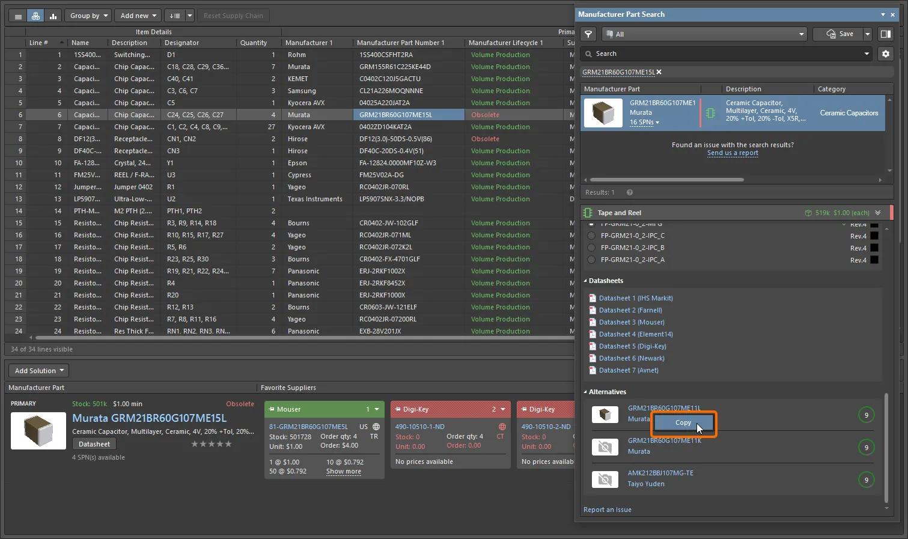This screenshot has width=908, height=539.
Task: Select footprint FP-GRM21-0_2-IPC_C radio button
Action: (591, 236)
